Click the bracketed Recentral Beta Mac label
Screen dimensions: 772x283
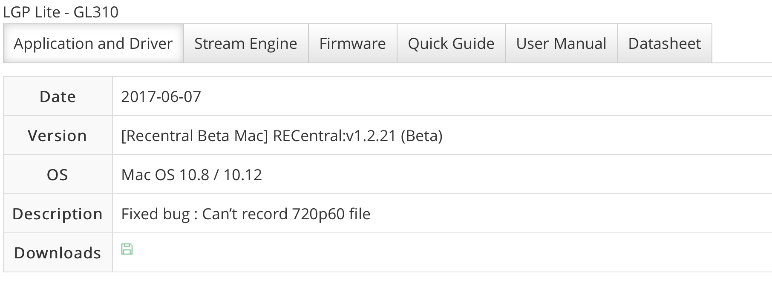pos(195,136)
